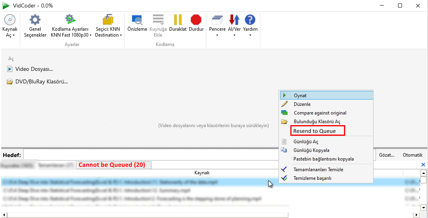428x218 pixels.
Task: Choose Pastebin bağlantısını kopyala
Action: click(327, 159)
